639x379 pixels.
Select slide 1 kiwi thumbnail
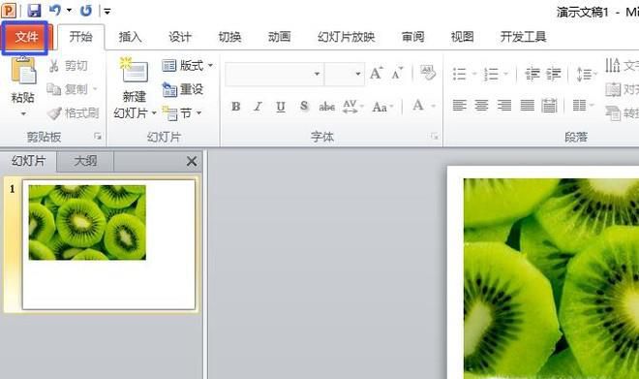coord(108,244)
